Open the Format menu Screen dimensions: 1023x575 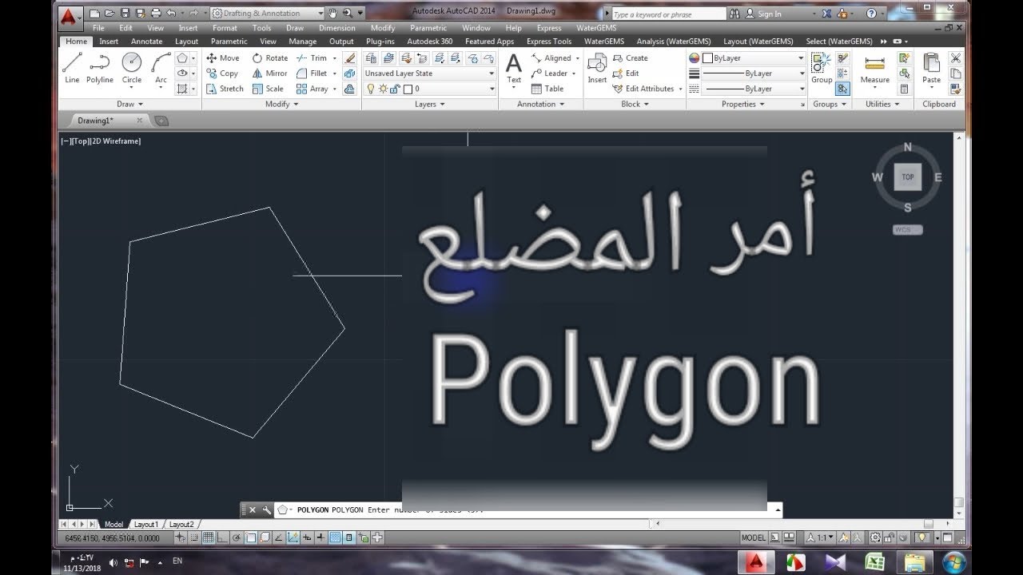pyautogui.click(x=225, y=28)
